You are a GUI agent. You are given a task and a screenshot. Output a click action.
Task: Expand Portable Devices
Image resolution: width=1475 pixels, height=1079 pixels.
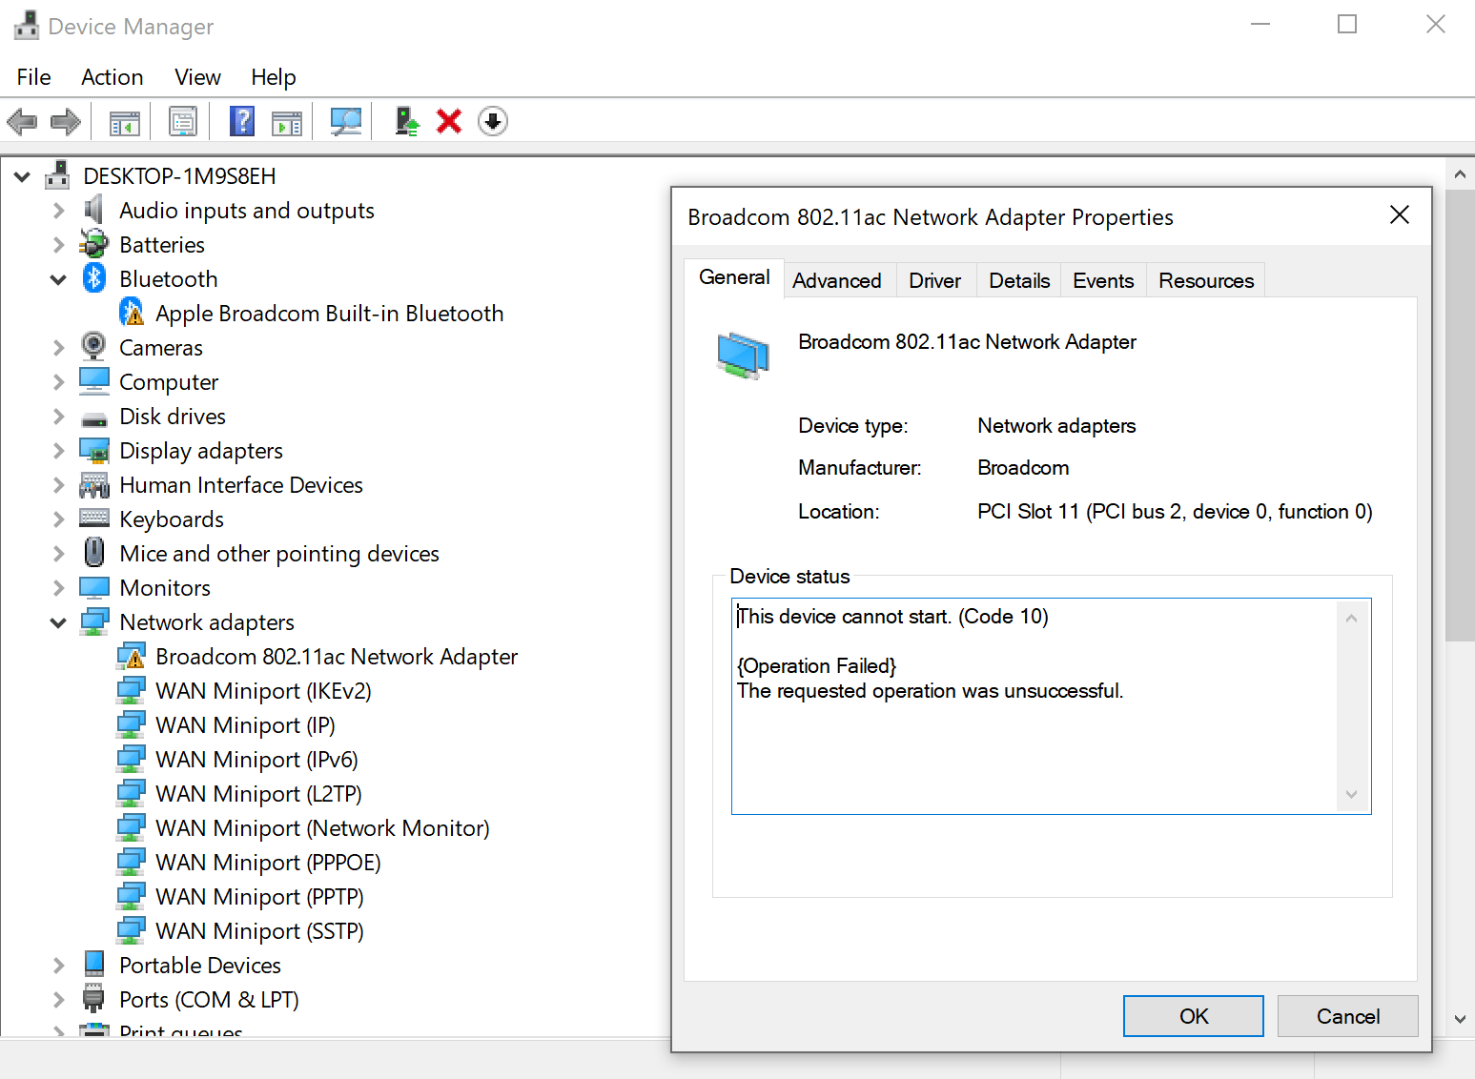pyautogui.click(x=58, y=965)
